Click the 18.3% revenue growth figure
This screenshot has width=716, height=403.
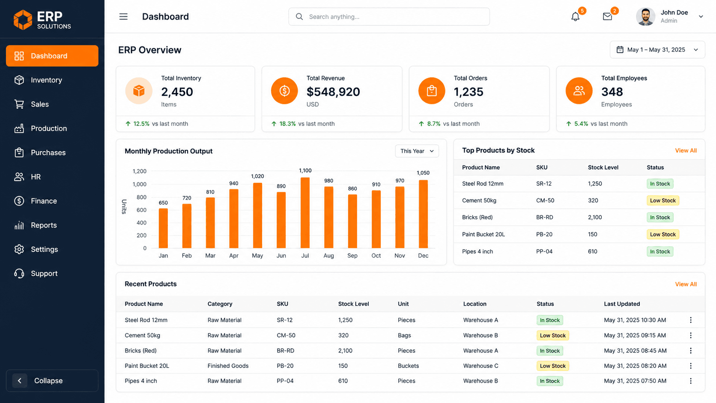click(287, 124)
